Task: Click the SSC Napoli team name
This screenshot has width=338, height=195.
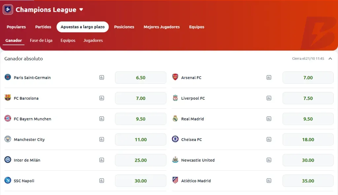Action: point(24,181)
